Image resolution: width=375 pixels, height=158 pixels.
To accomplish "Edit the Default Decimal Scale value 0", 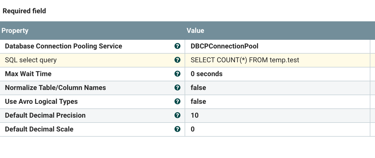I will pos(193,129).
